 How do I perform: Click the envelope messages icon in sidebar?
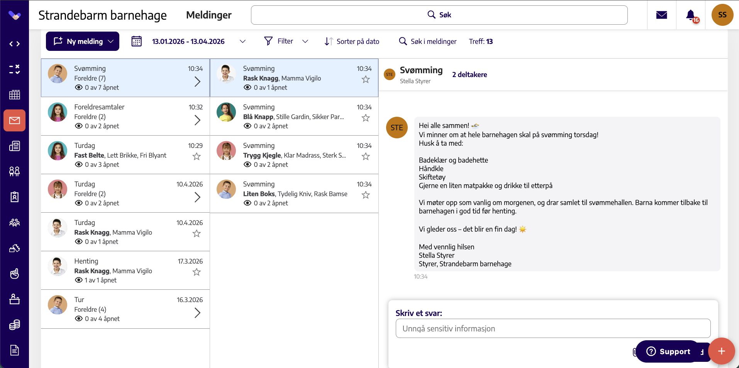(14, 121)
